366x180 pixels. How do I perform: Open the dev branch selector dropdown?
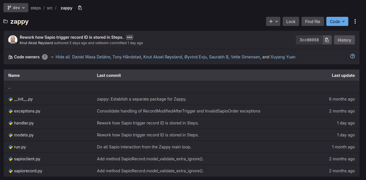coord(16,8)
